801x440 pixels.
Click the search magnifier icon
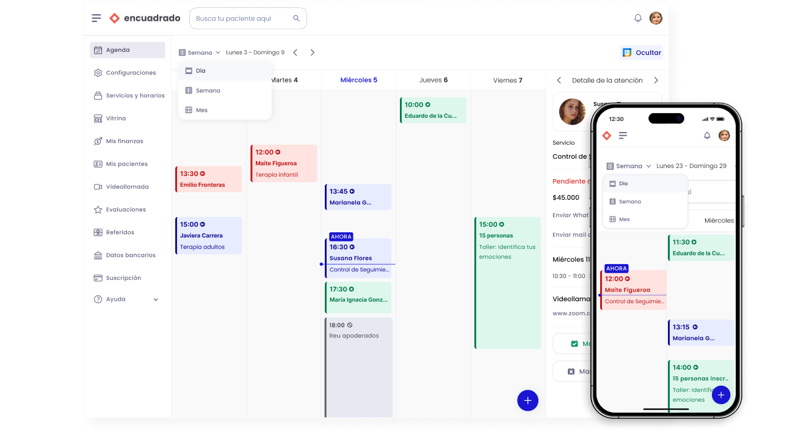(297, 18)
